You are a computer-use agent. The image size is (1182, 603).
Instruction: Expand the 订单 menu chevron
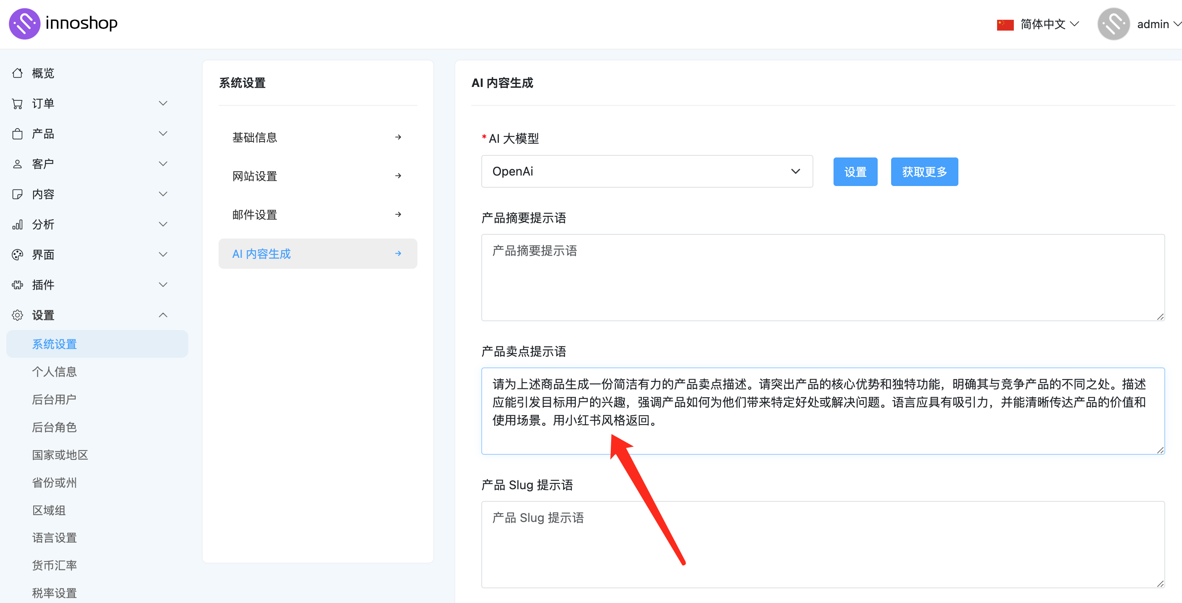(x=163, y=103)
